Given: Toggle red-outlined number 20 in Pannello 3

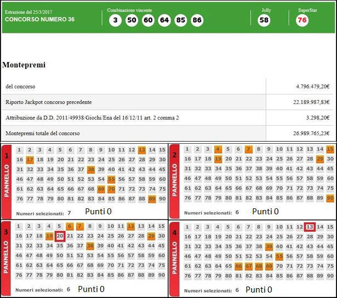Looking at the screenshot, I should pyautogui.click(x=60, y=236).
